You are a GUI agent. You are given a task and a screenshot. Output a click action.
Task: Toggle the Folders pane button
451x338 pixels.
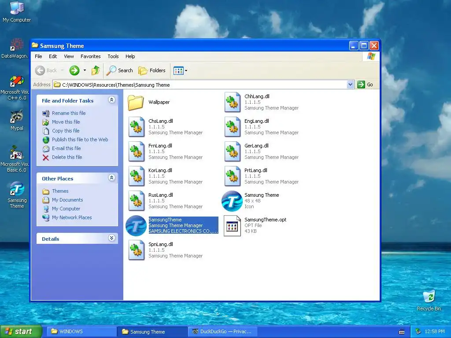(x=152, y=70)
